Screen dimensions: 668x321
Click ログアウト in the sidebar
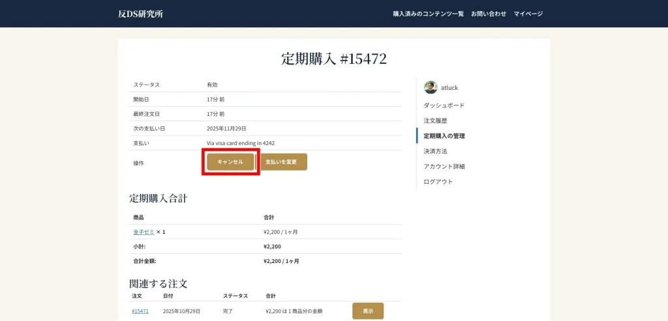point(438,182)
